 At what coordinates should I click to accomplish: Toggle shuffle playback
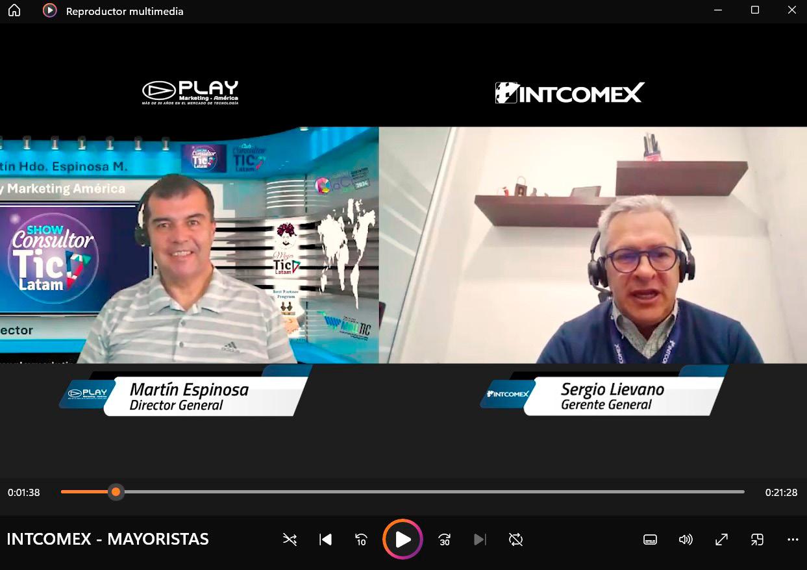(290, 539)
